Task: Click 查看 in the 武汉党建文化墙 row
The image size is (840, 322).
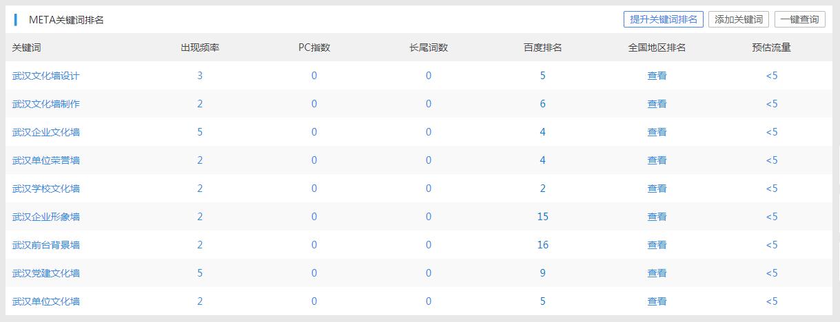Action: pos(657,273)
